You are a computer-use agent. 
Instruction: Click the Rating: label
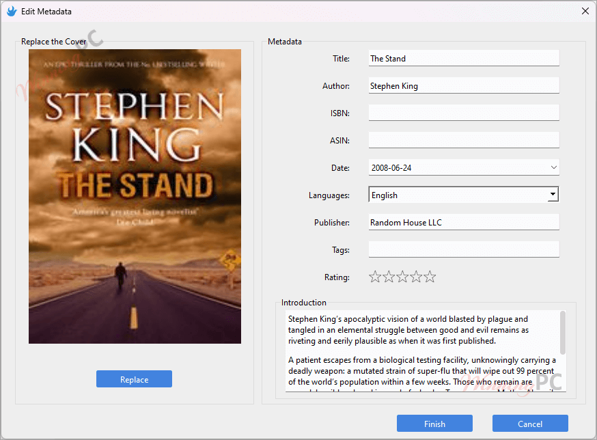pyautogui.click(x=337, y=277)
